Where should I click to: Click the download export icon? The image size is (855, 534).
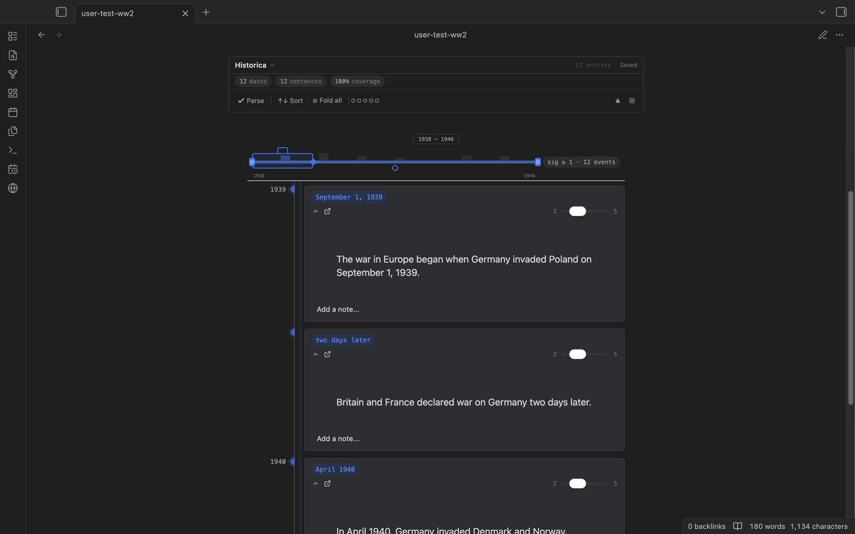618,101
